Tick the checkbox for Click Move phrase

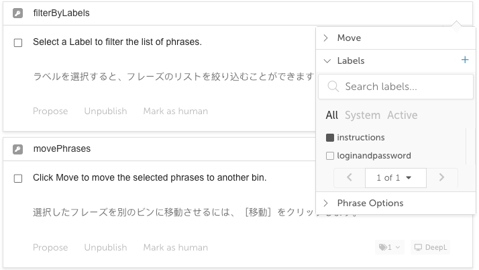[18, 178]
